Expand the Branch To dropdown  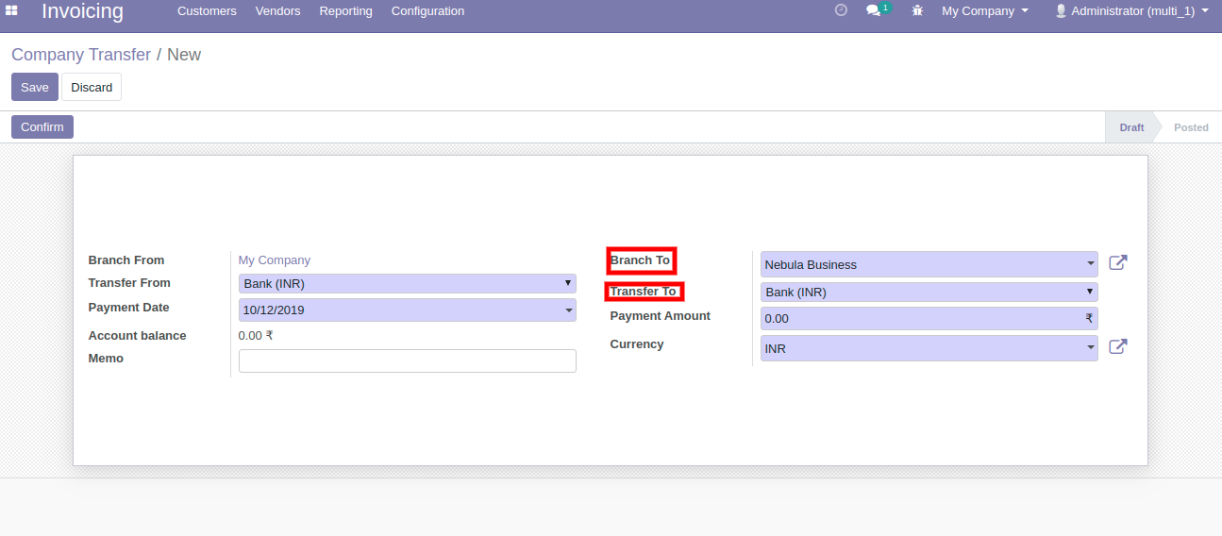[x=1091, y=264]
